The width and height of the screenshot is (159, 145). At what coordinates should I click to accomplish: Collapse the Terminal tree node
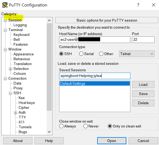coord(5,30)
